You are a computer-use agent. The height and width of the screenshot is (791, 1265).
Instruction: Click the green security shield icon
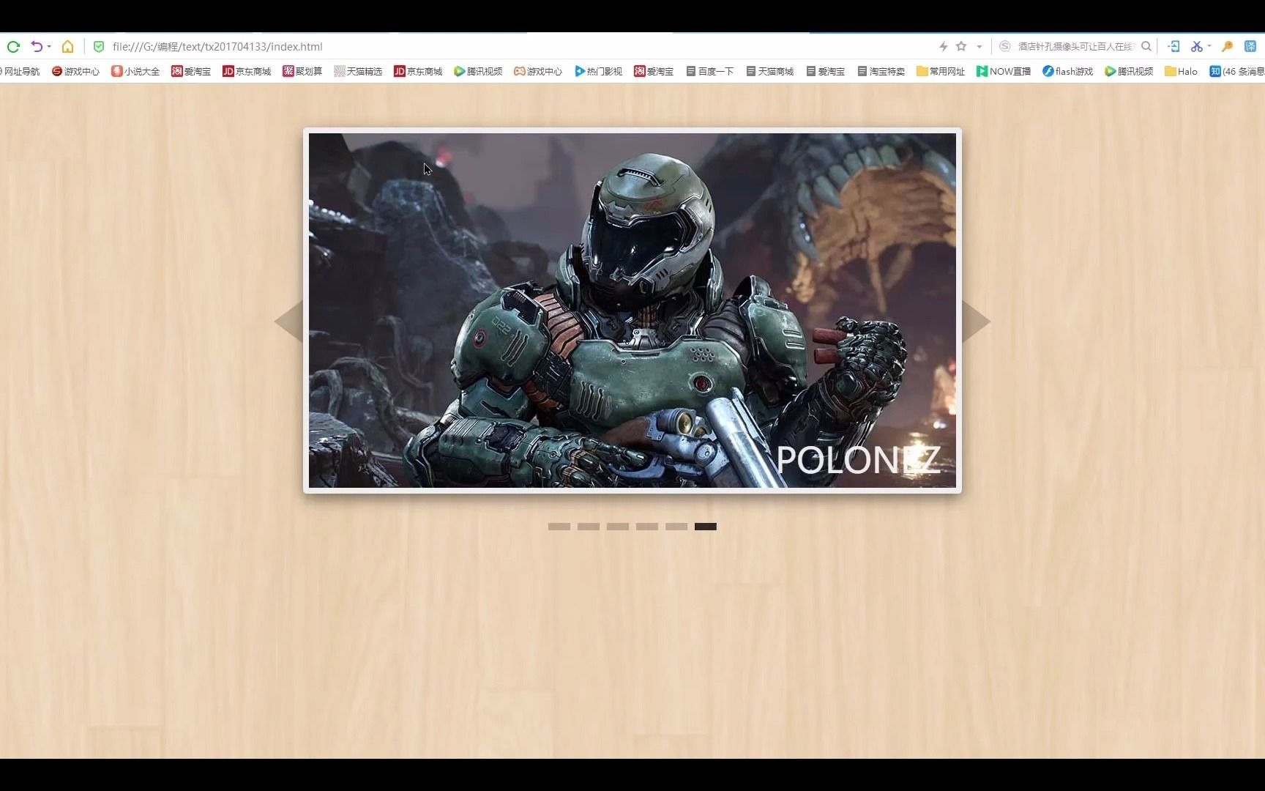99,47
